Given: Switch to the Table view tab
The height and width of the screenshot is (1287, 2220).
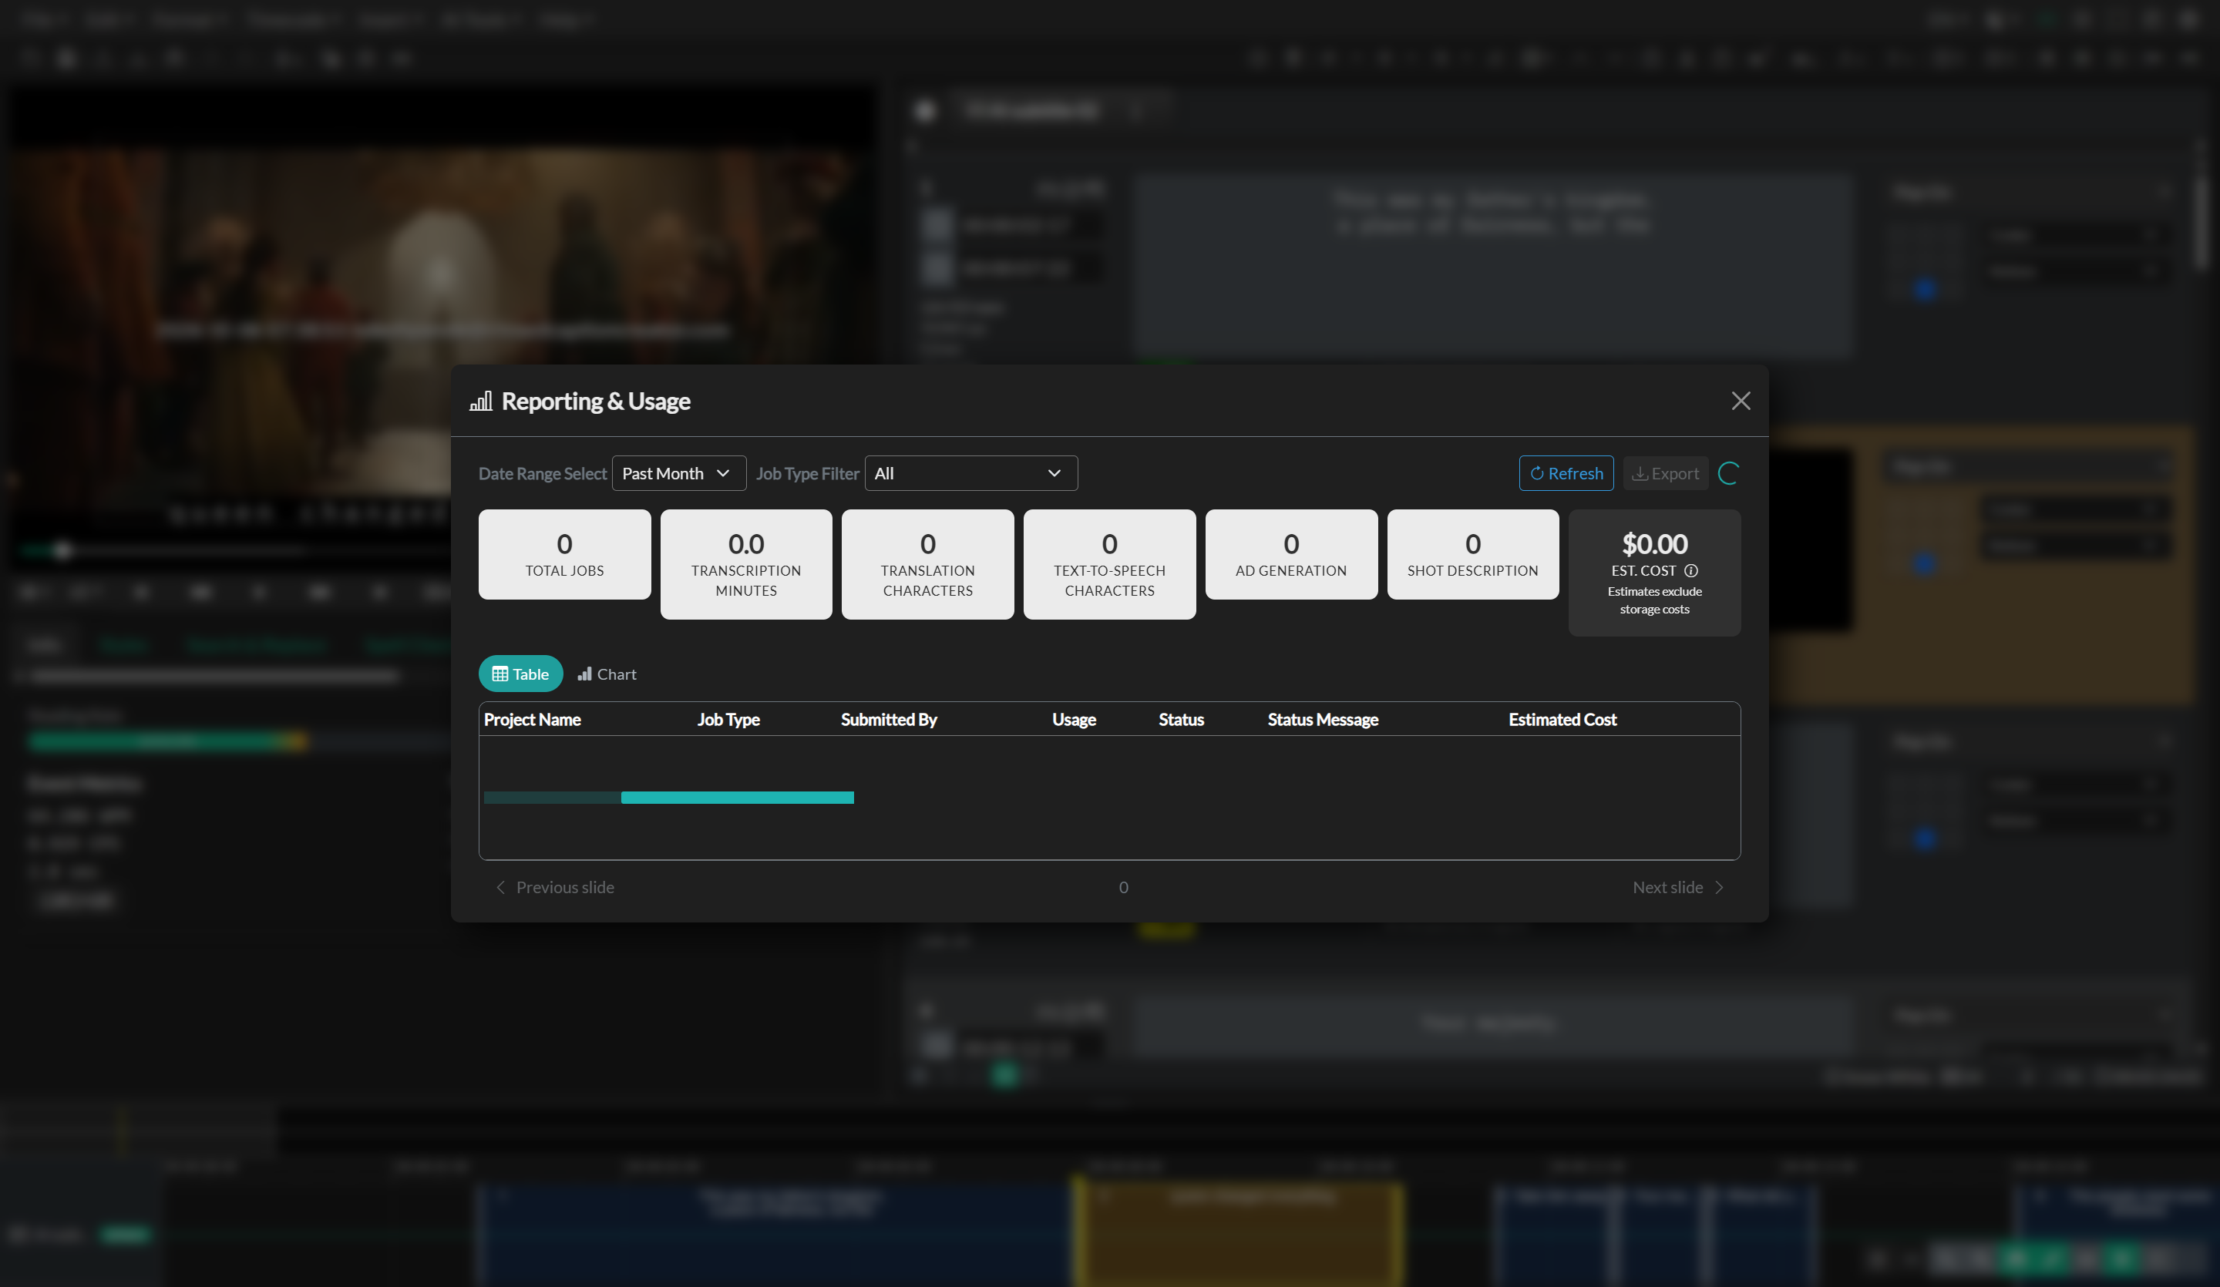Looking at the screenshot, I should (520, 673).
